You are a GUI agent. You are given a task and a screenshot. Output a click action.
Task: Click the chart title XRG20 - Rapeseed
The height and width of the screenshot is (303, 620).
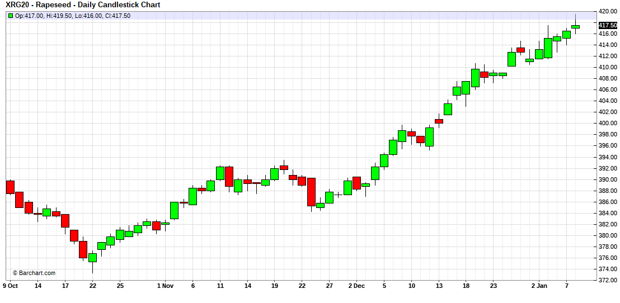click(82, 5)
